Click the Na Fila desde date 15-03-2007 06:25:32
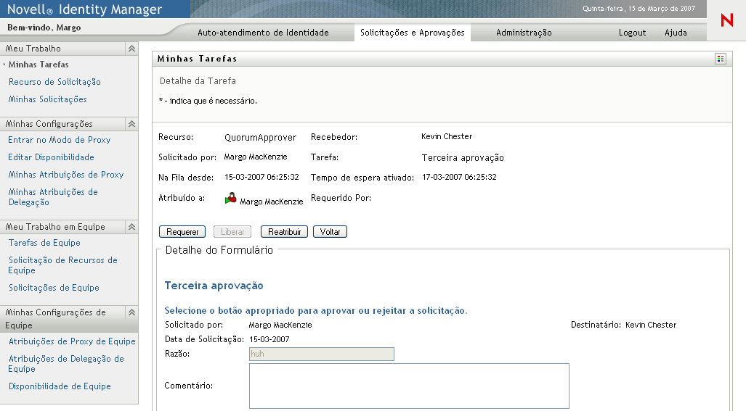This screenshot has height=411, width=746. (261, 177)
